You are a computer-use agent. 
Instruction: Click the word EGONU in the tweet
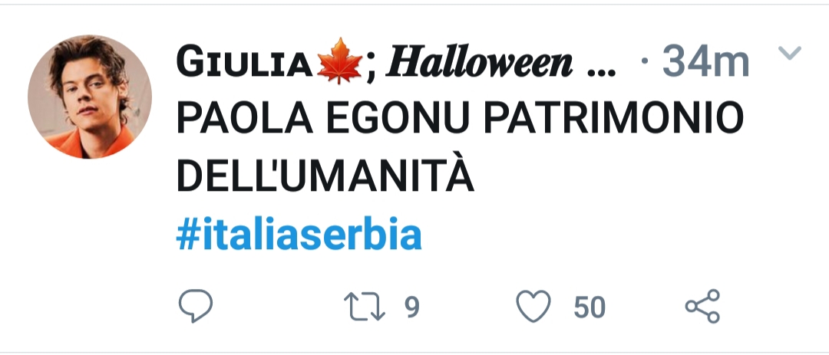coord(398,118)
